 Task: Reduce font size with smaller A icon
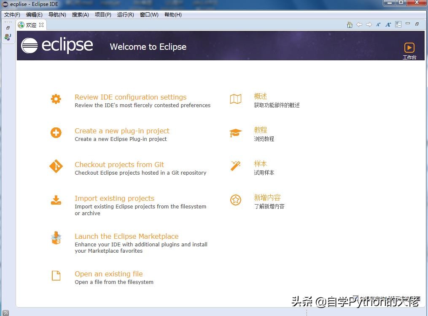378,24
